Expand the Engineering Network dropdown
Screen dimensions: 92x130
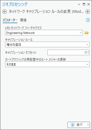click(81, 33)
